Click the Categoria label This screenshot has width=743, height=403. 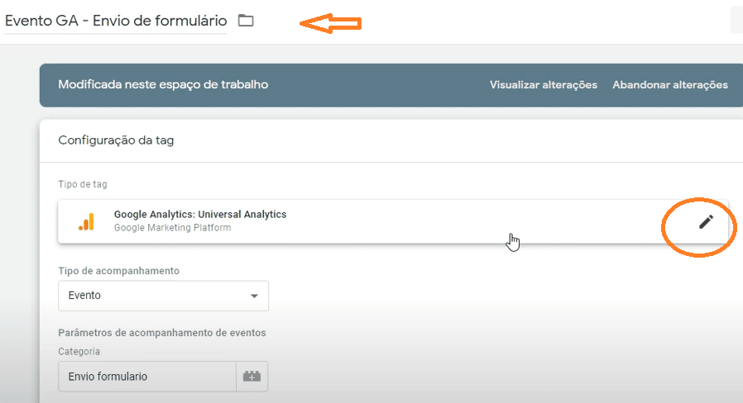(x=79, y=352)
